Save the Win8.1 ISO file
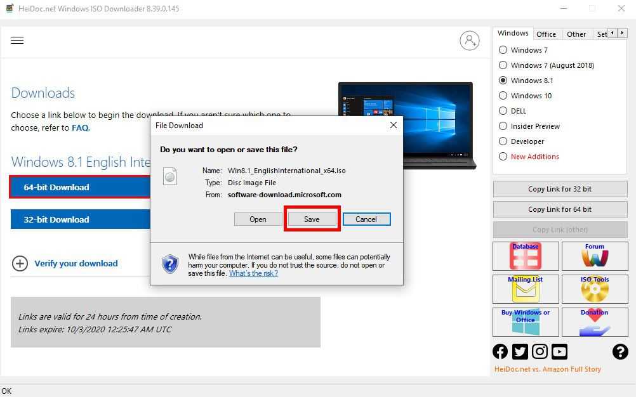The height and width of the screenshot is (397, 636). point(312,218)
